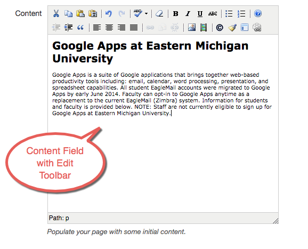Select Paste as plain text icon
The width and height of the screenshot is (308, 249).
(93, 13)
